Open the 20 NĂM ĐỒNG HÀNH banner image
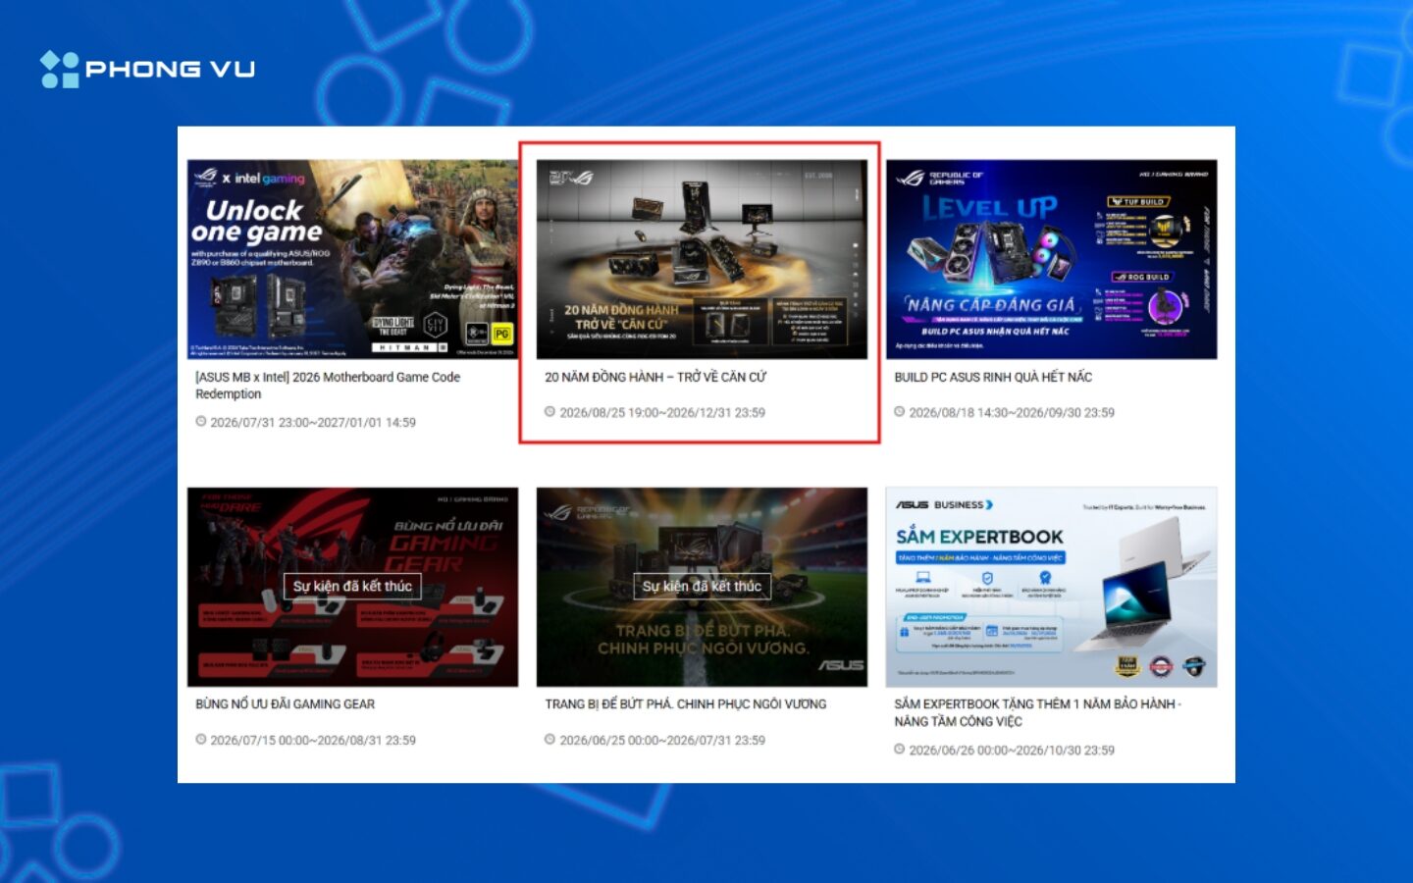Image resolution: width=1413 pixels, height=883 pixels. (x=702, y=259)
